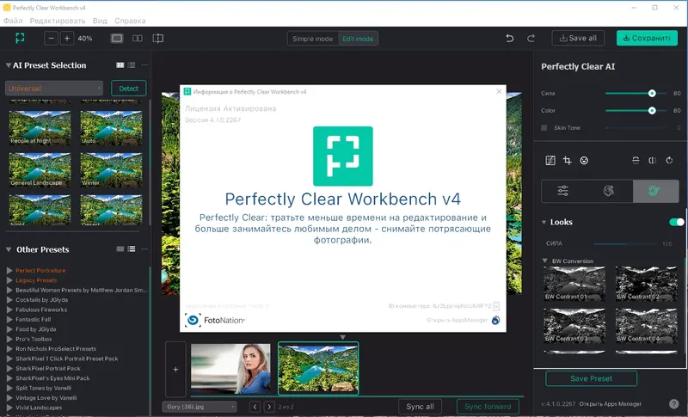Open the Universal preset group dropdown
Screen dimensions: 688x417
point(54,89)
